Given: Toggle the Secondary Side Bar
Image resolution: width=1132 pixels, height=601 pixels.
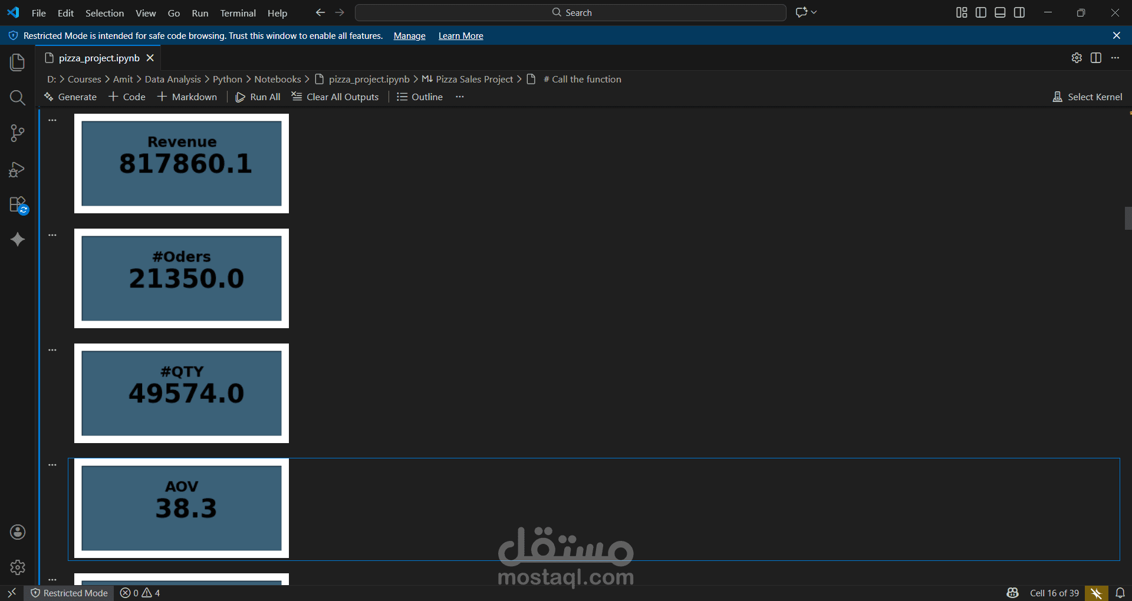Looking at the screenshot, I should (1019, 12).
